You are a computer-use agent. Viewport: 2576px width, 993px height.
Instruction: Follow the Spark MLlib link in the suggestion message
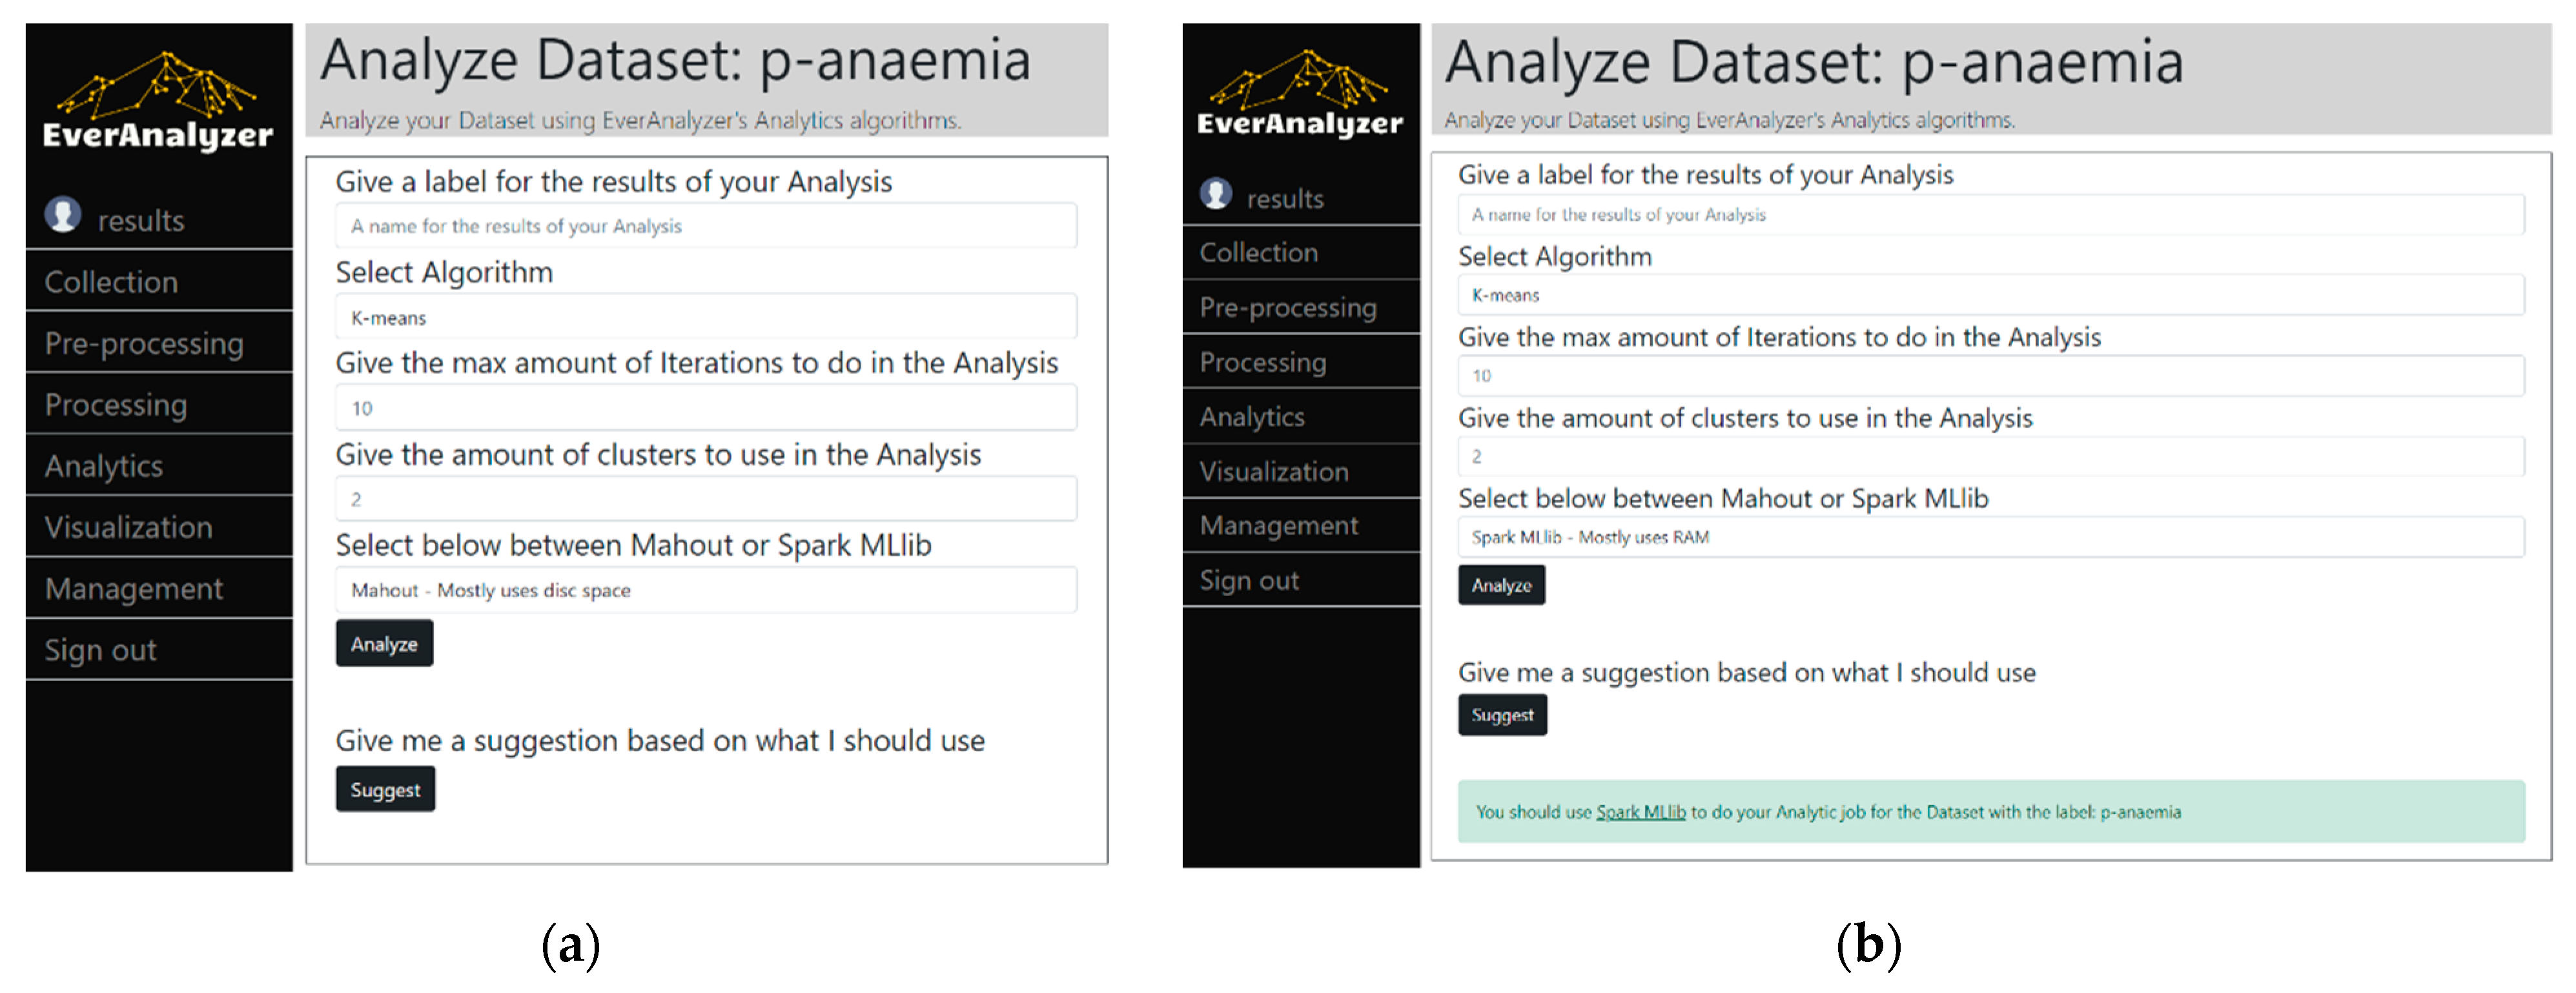pyautogui.click(x=1640, y=812)
